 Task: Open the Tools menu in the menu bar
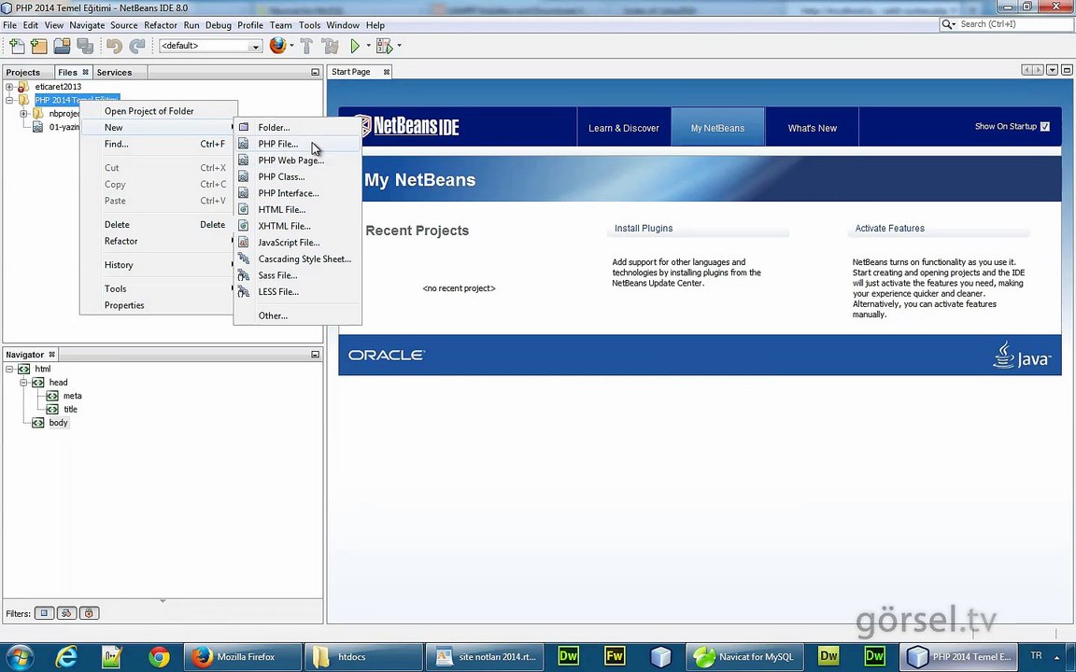pos(309,24)
